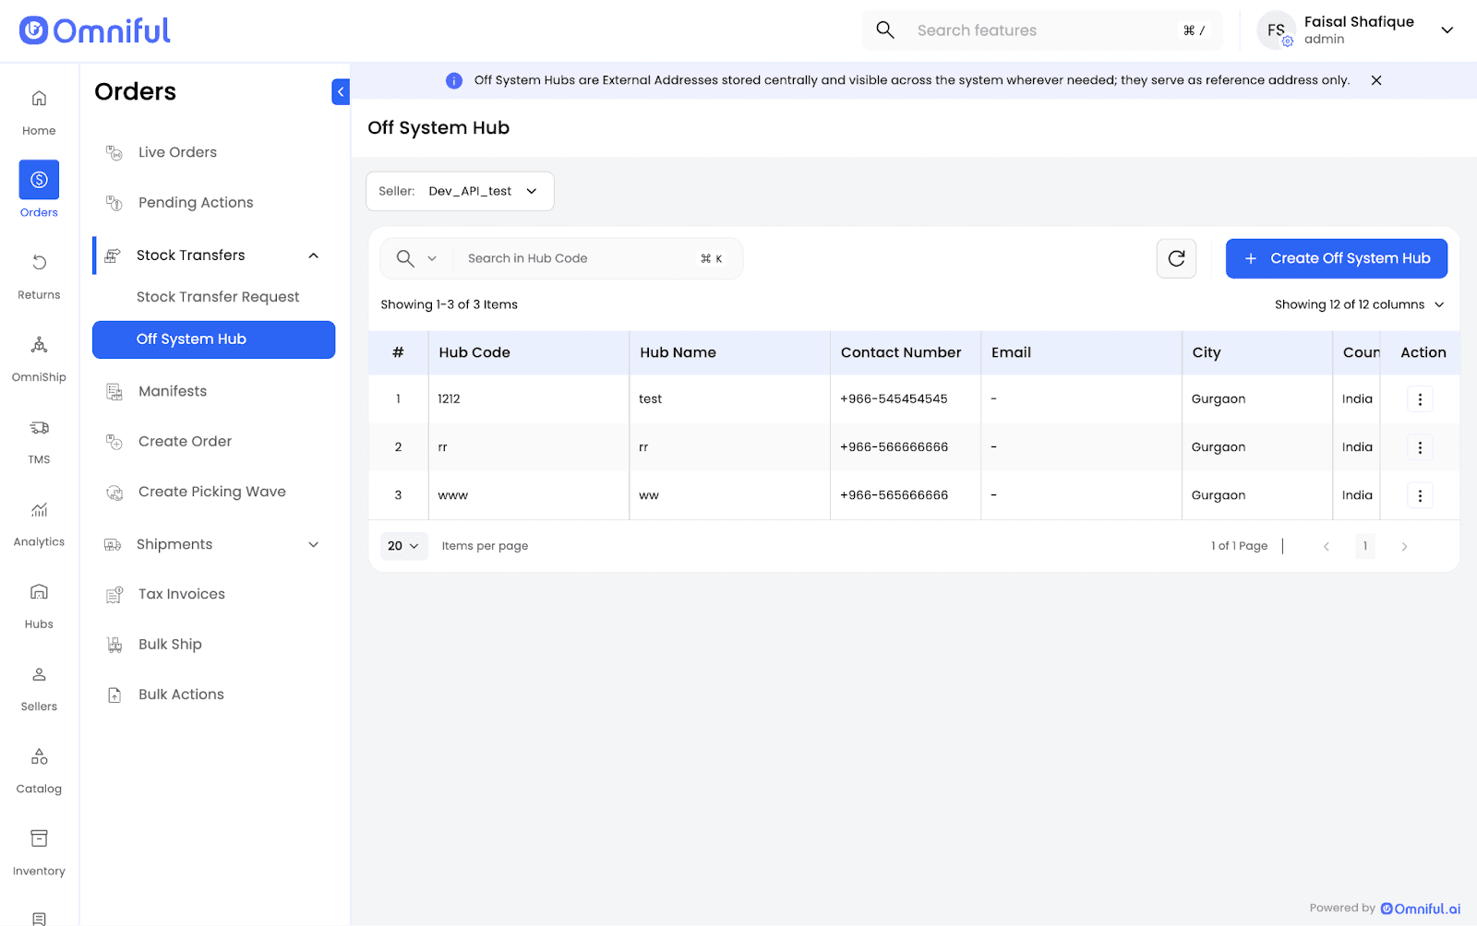Select Stock Transfer Request menu item
The width and height of the screenshot is (1477, 926).
click(x=218, y=297)
